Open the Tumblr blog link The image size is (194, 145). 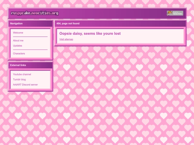[x=19, y=79]
